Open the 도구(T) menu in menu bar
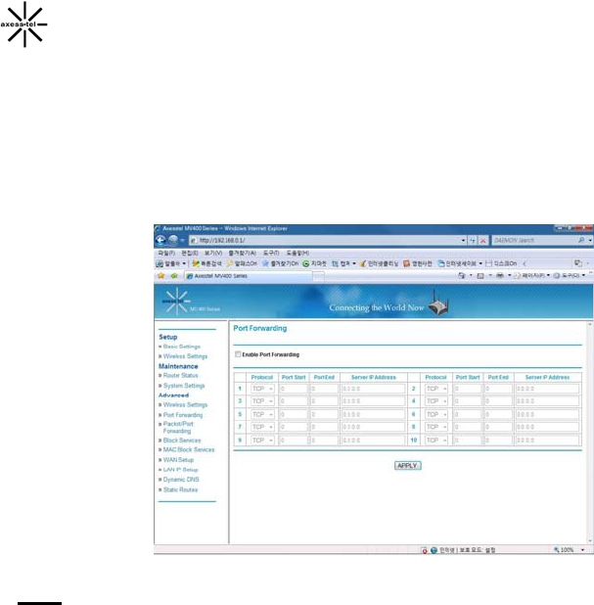594x605 pixels. coord(271,253)
